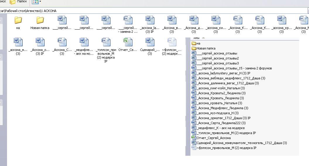Select '_Аскона_далиника_вегас_1712_Даша (3)' in the list

click(x=225, y=83)
